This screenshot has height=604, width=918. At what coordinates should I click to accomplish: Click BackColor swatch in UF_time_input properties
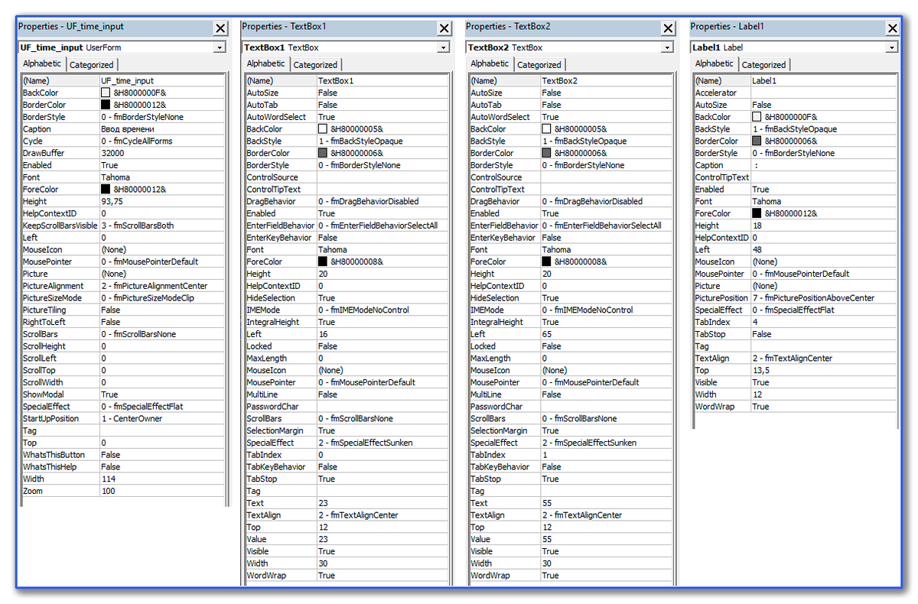(106, 93)
